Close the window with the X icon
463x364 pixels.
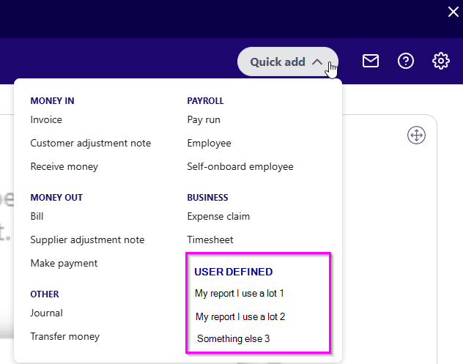[x=453, y=12]
